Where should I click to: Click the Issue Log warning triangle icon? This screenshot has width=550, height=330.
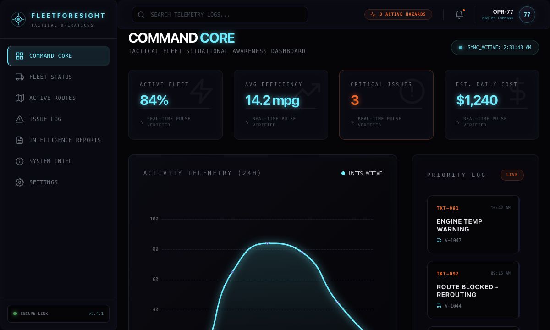[x=20, y=119]
